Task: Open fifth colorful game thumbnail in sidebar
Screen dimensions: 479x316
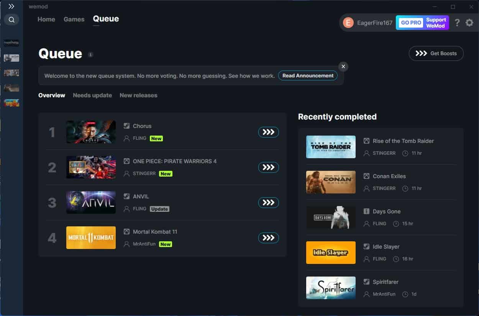Action: pos(11,103)
